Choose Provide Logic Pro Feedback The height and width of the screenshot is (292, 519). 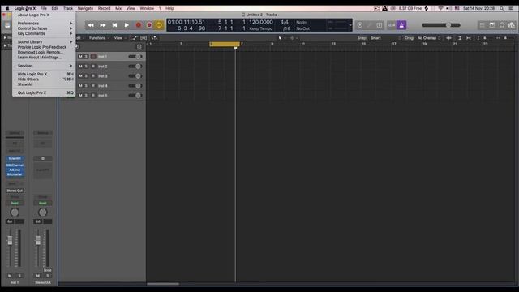tap(44, 47)
